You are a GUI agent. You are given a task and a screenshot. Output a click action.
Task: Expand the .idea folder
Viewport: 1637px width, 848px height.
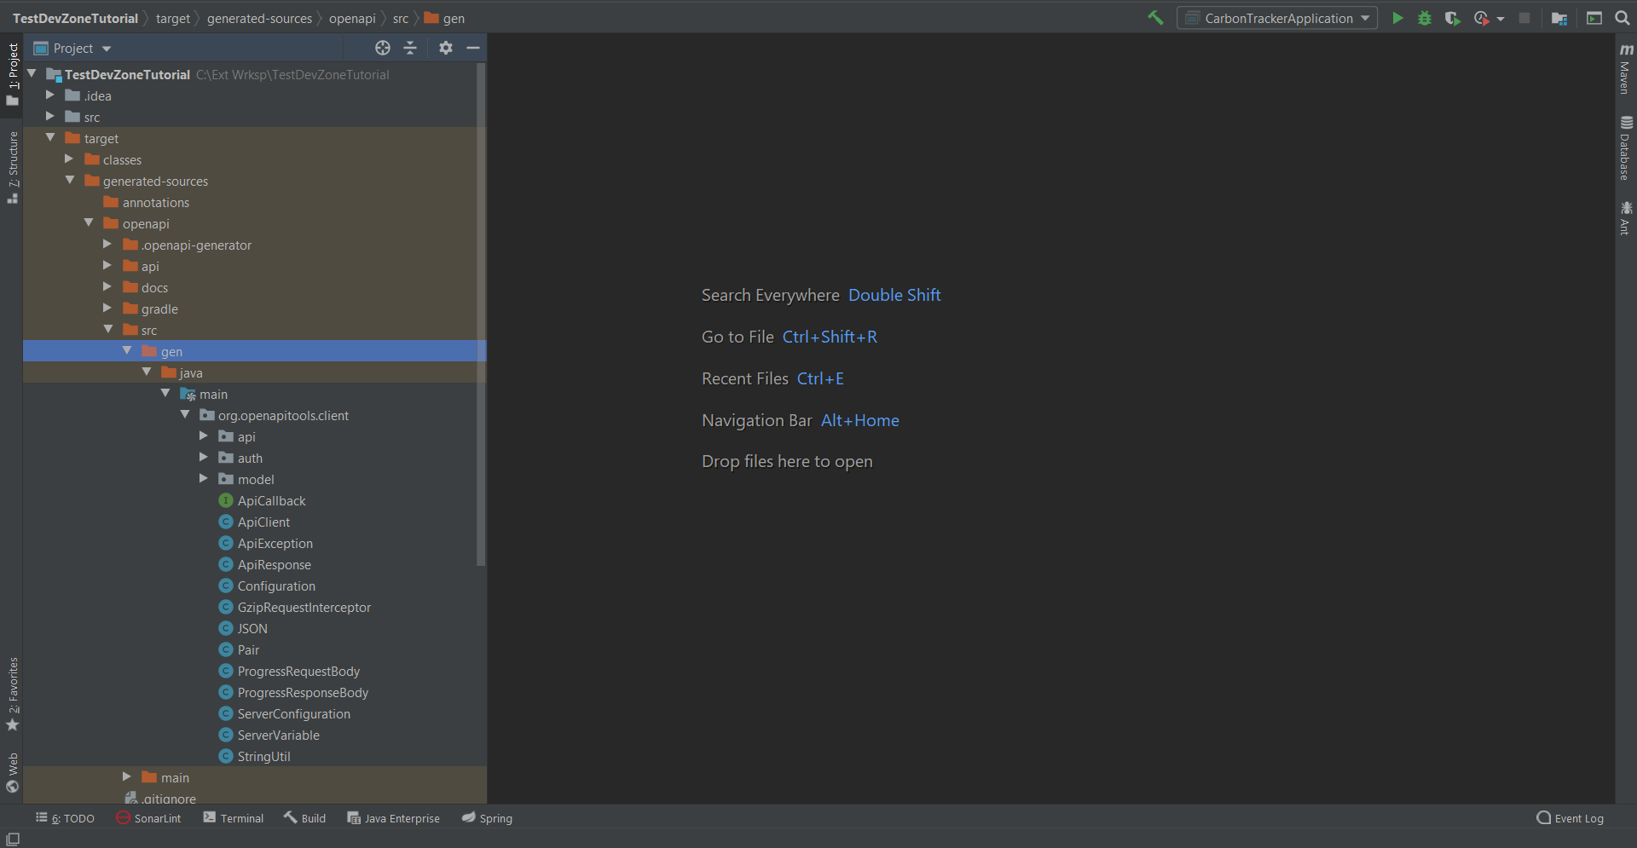point(50,95)
